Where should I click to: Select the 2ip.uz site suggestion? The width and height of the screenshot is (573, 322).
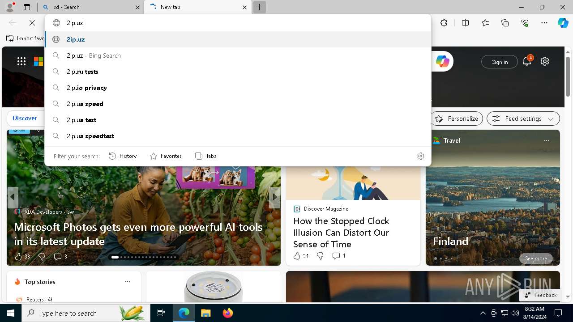click(238, 39)
